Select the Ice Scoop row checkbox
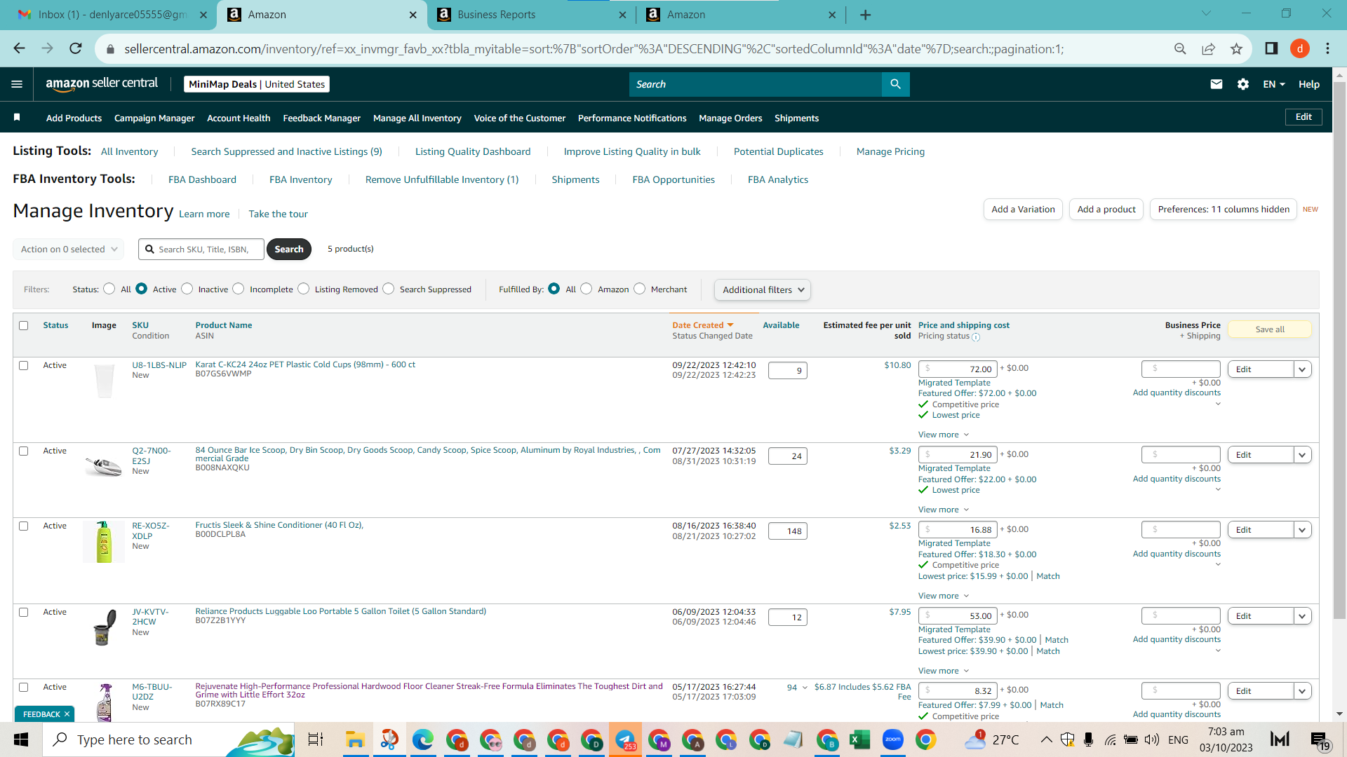The width and height of the screenshot is (1347, 757). (24, 451)
